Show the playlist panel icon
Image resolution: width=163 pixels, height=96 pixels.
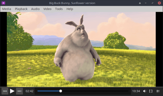point(158,91)
